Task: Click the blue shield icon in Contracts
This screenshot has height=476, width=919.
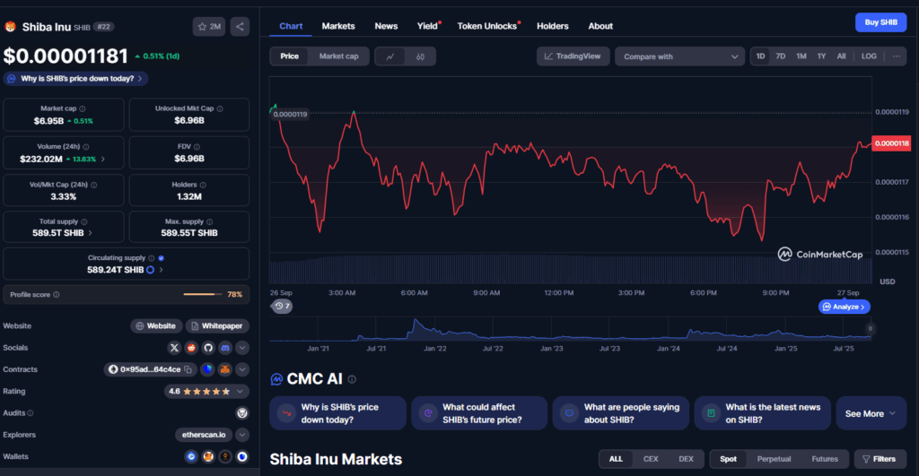Action: point(207,369)
